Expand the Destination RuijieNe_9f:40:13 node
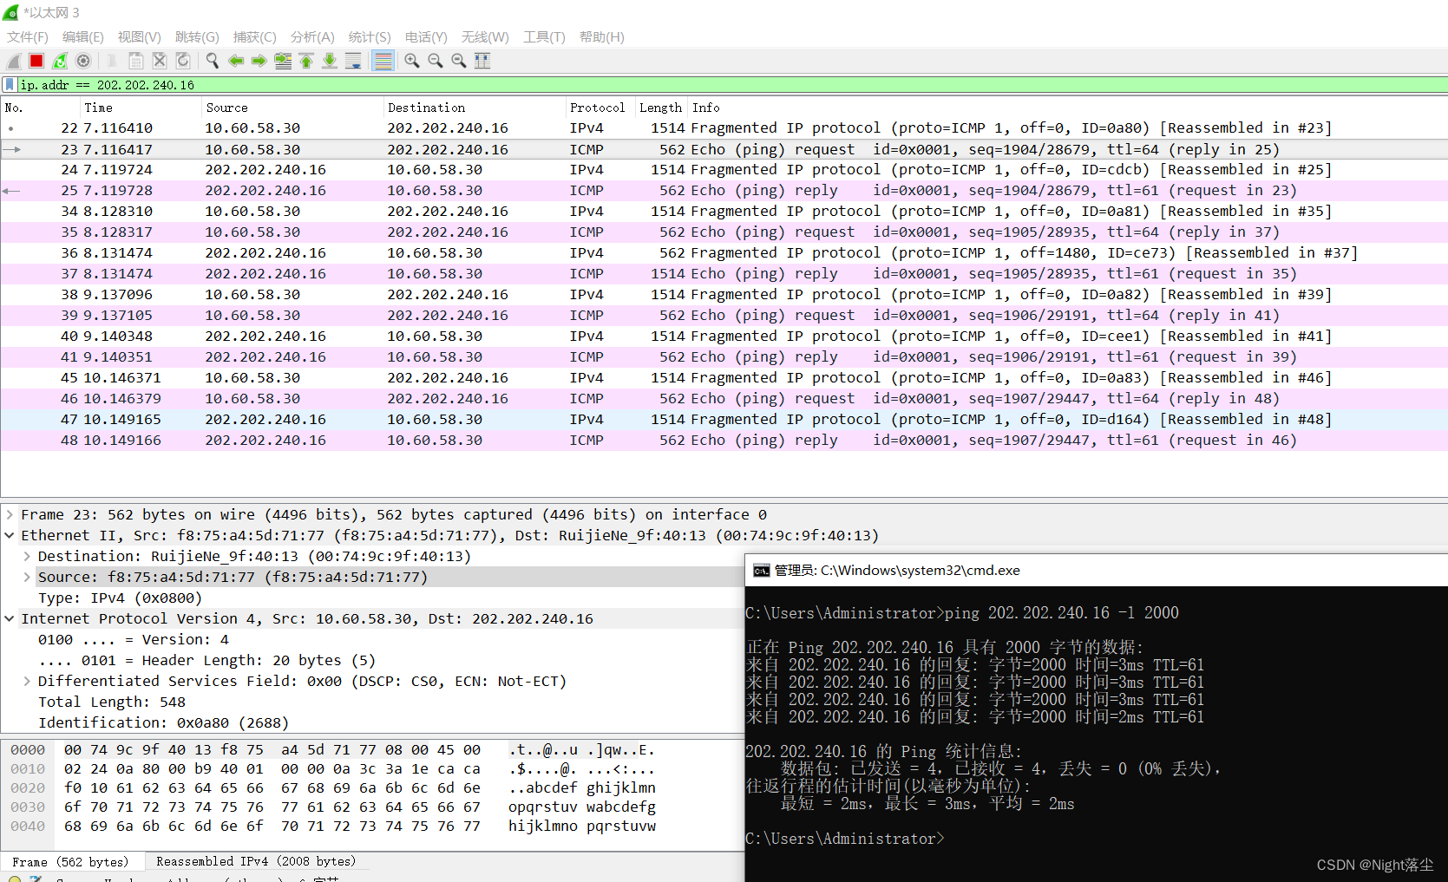This screenshot has height=882, width=1448. tap(27, 556)
